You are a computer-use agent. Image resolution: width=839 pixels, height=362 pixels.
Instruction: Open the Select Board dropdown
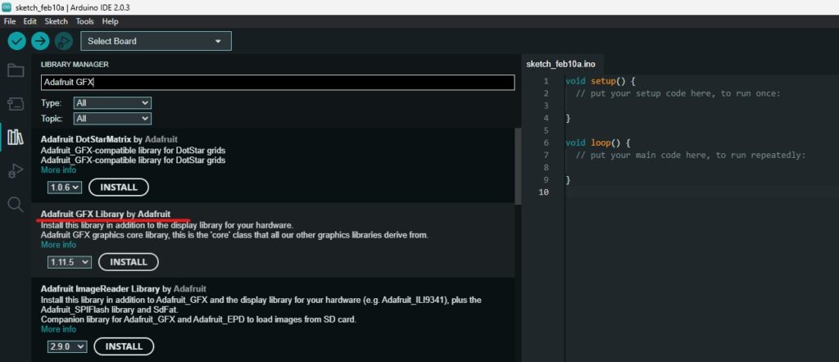[156, 41]
